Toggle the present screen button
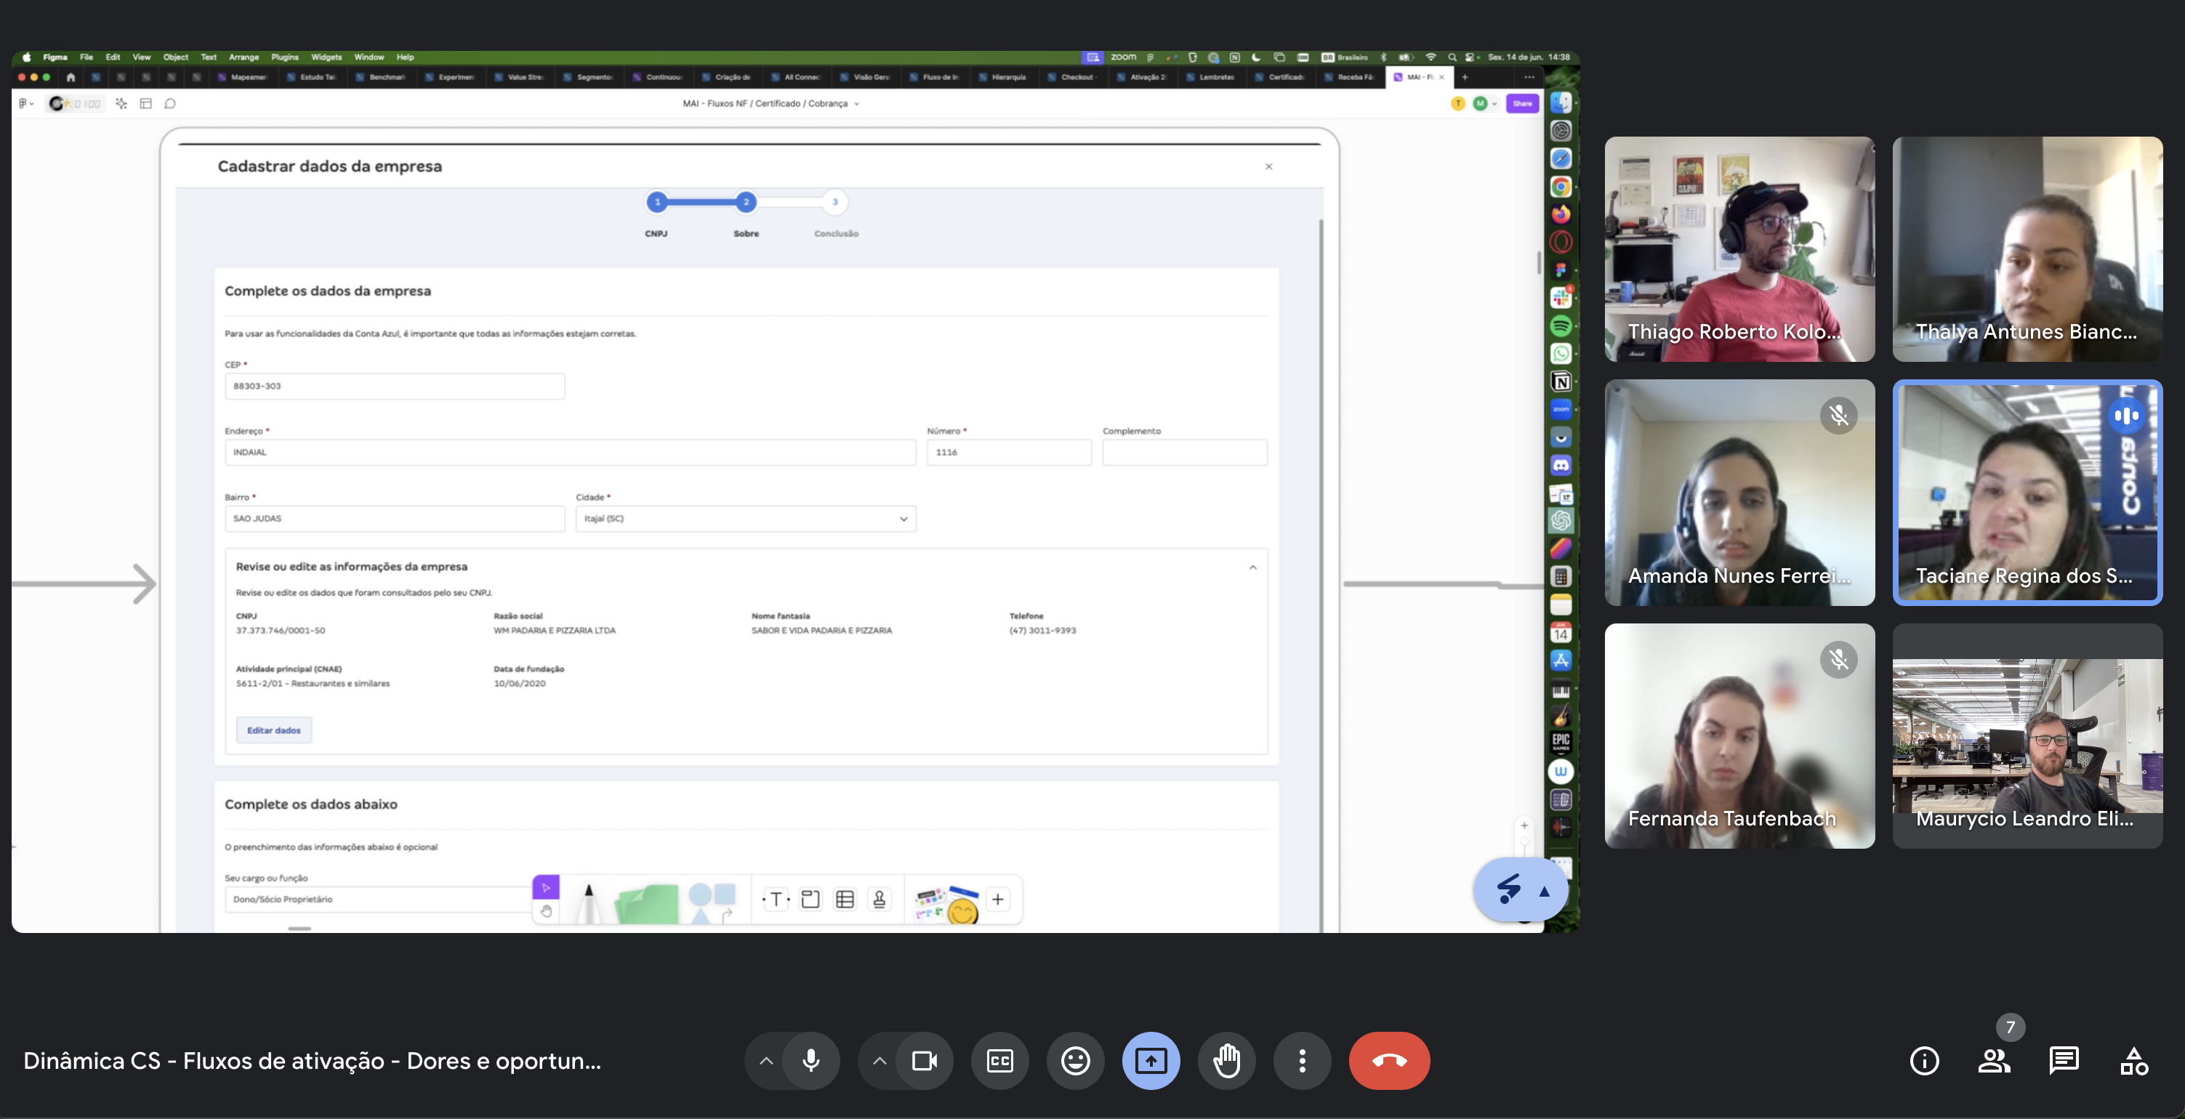 1151,1061
